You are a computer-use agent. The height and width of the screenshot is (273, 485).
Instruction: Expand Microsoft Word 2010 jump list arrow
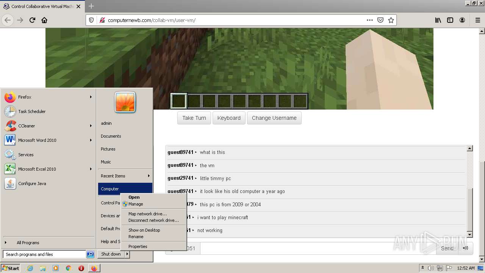tap(91, 140)
